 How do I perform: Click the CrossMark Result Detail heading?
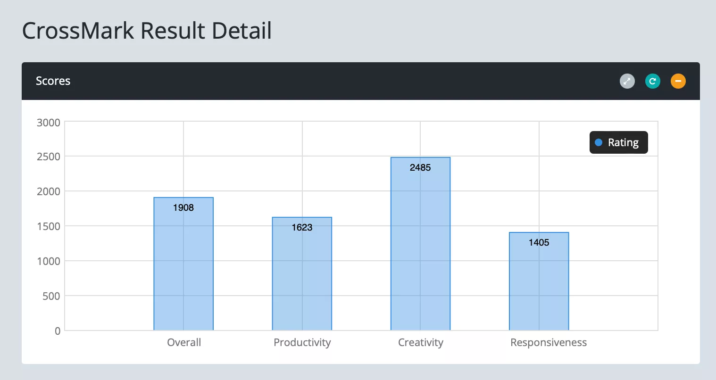click(147, 31)
